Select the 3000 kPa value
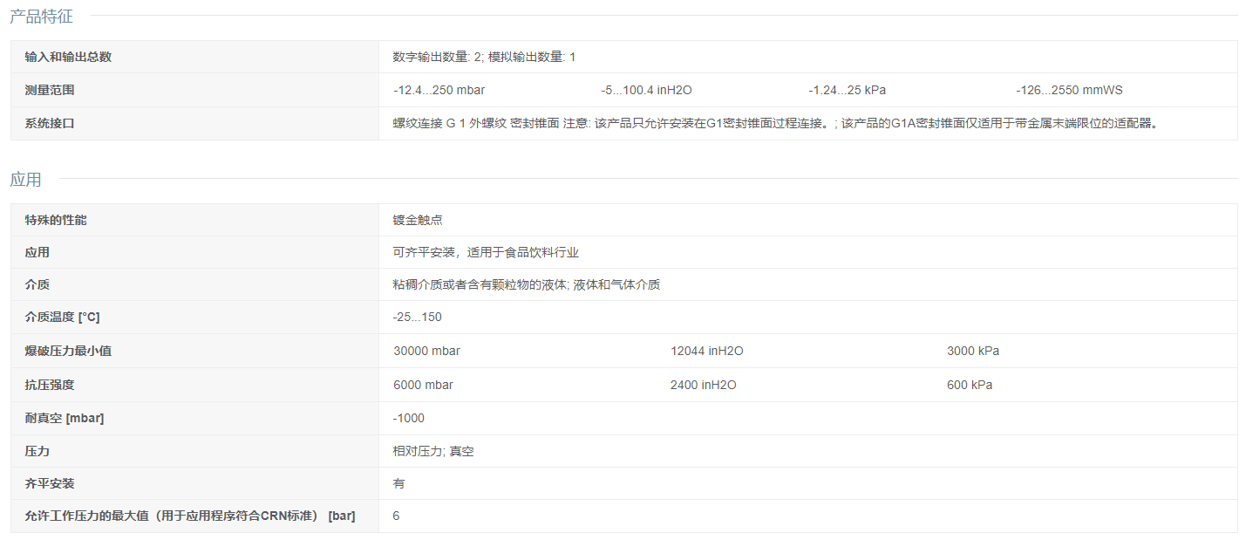The image size is (1246, 540). 973,351
